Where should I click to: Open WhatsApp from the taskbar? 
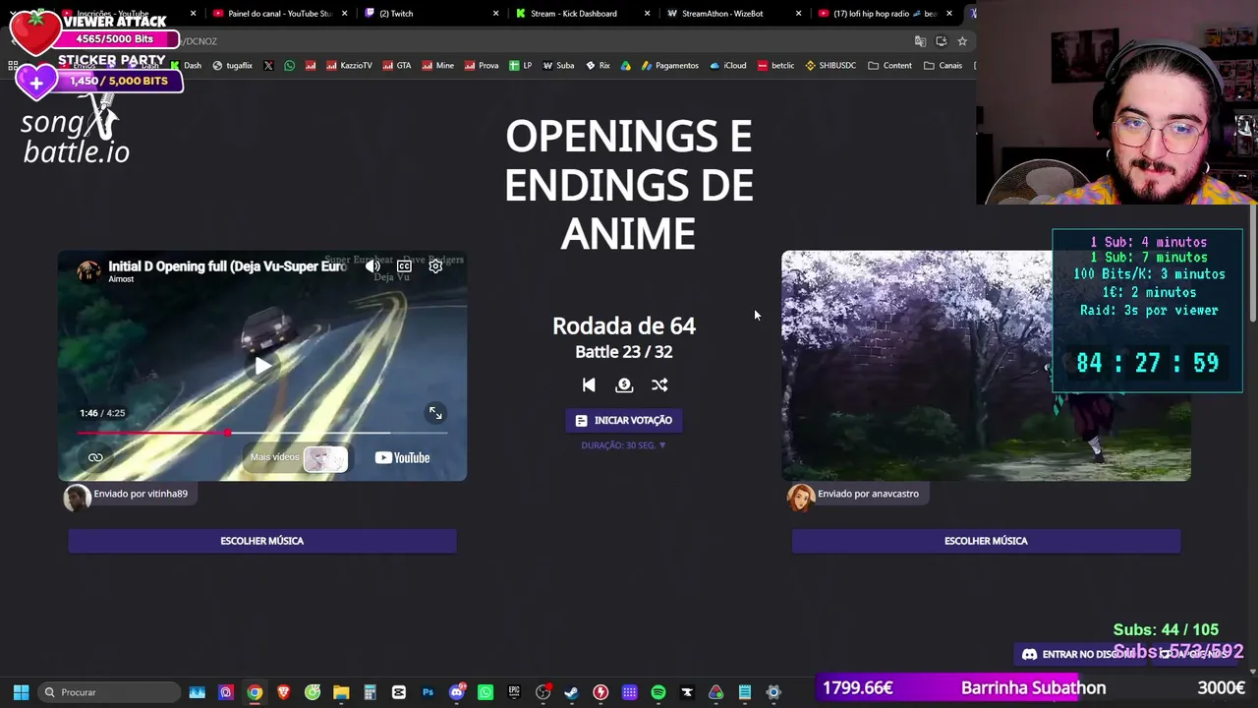click(x=486, y=692)
